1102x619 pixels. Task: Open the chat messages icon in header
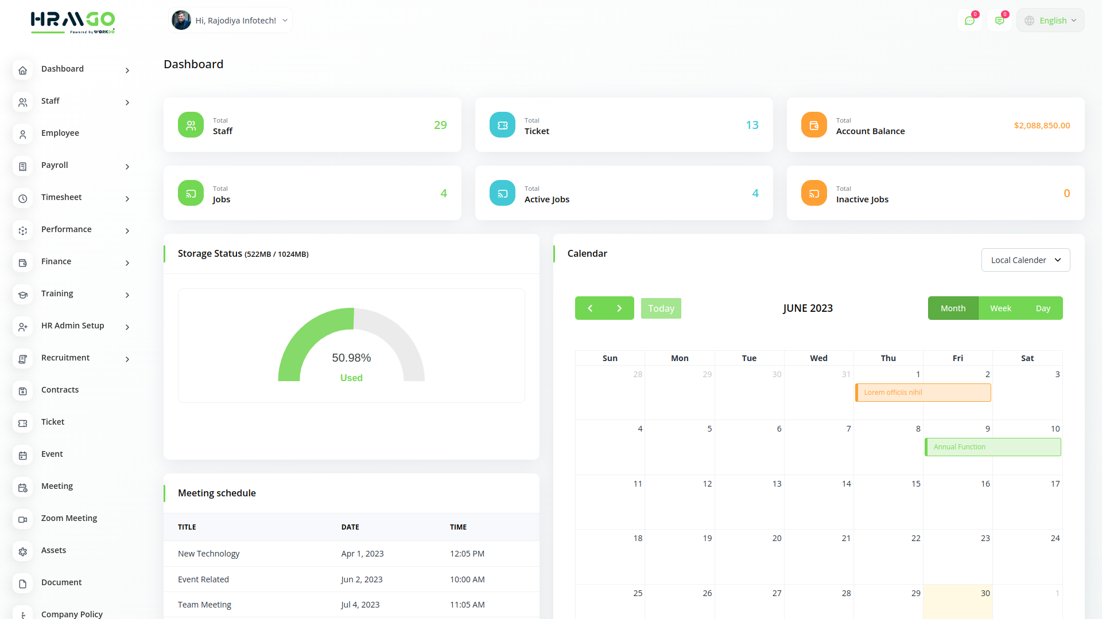point(969,21)
